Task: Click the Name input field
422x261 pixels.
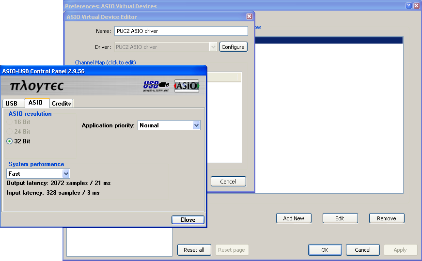Action: coord(181,31)
